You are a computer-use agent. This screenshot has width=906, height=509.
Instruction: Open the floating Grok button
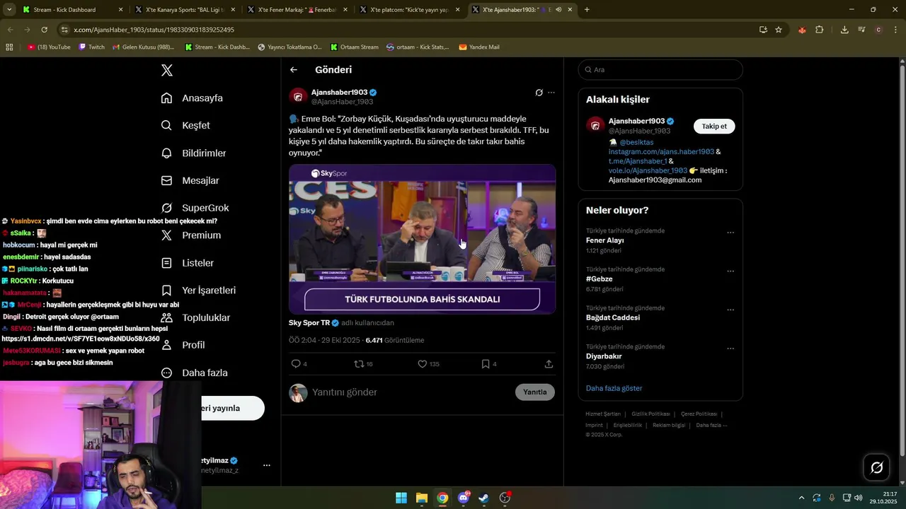(876, 467)
